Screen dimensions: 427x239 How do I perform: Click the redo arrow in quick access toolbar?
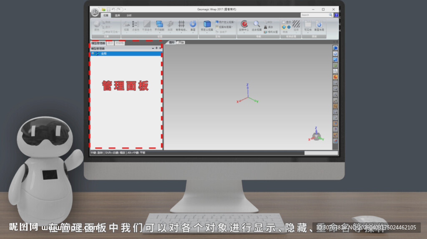[x=118, y=10]
